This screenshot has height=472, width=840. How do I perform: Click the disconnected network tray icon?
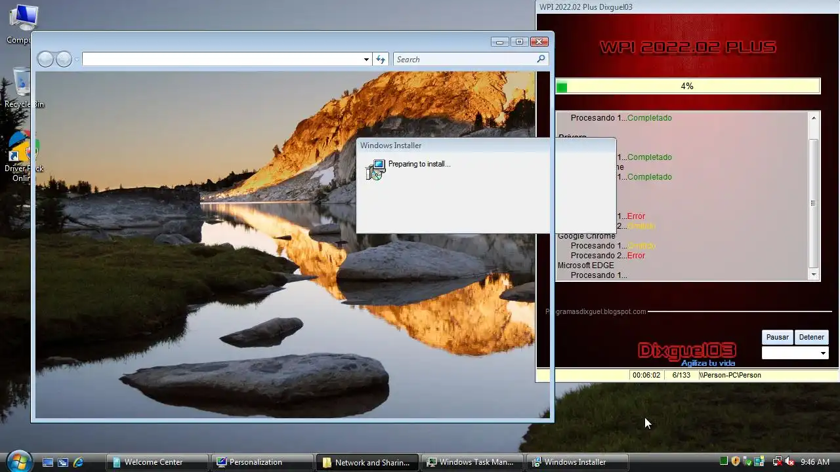point(777,462)
